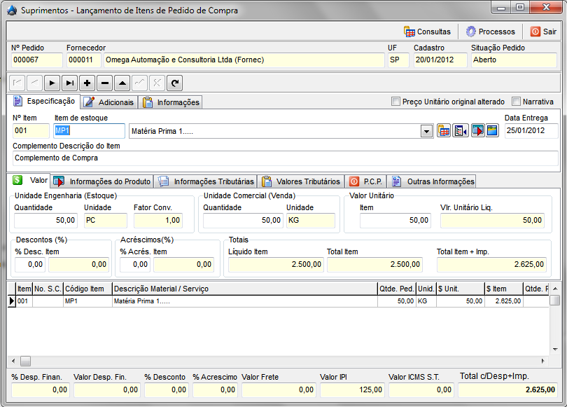
Task: Toggle the Narrativa checkbox
Action: (x=517, y=102)
